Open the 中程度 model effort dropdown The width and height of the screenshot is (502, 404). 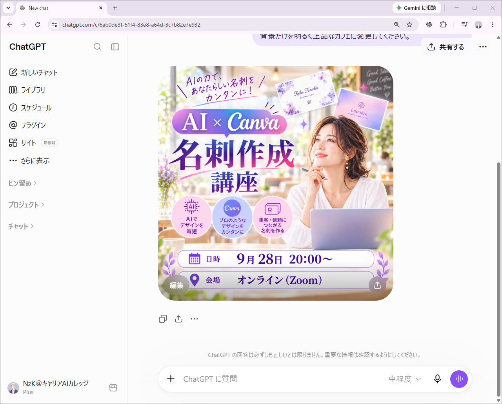coord(405,379)
